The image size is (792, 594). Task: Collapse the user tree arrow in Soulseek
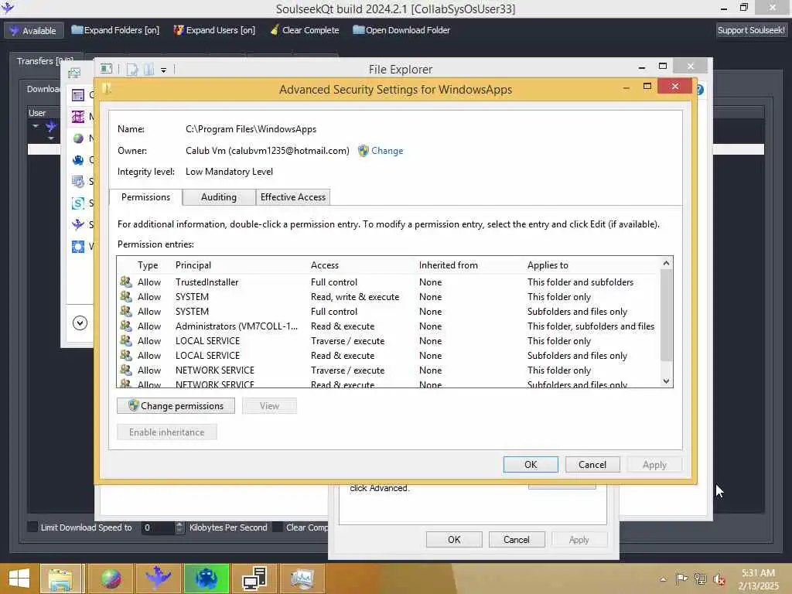coord(36,126)
